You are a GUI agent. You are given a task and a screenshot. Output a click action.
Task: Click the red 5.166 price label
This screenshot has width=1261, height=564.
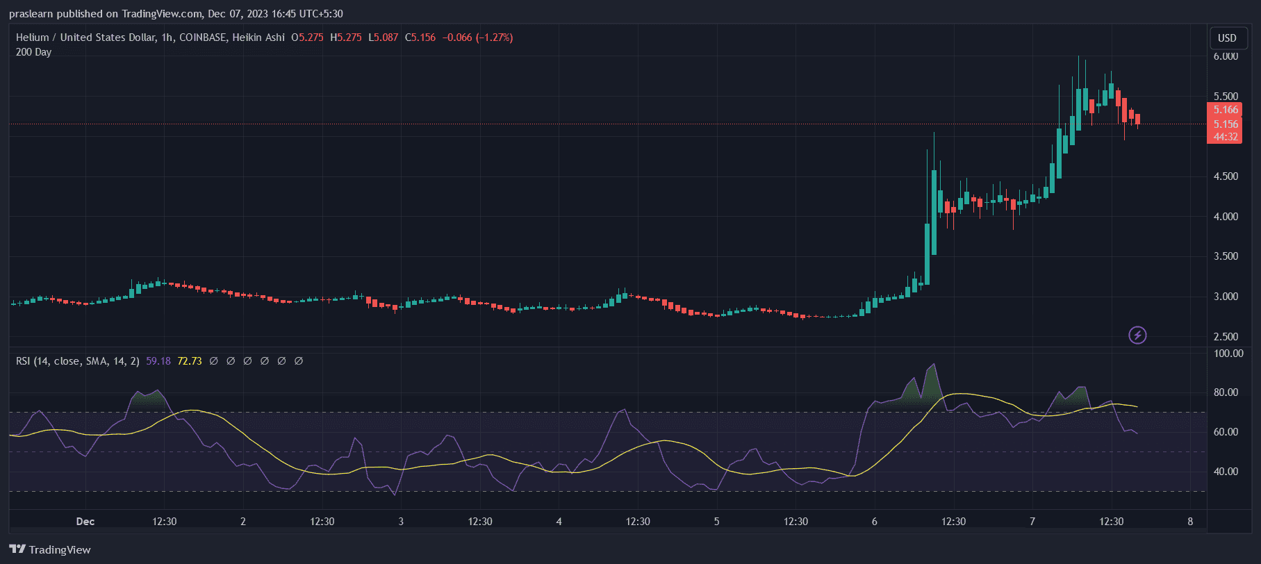pyautogui.click(x=1226, y=110)
